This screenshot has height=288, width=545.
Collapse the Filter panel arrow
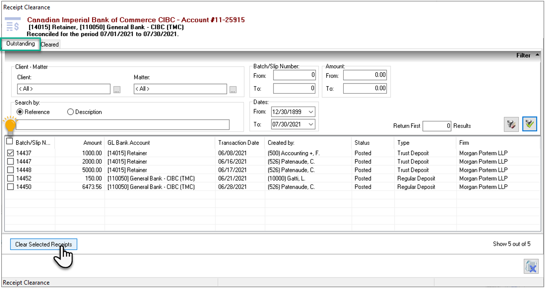click(537, 55)
